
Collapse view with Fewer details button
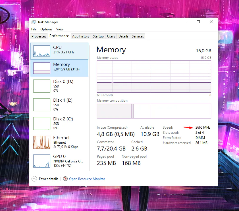pyautogui.click(x=45, y=179)
